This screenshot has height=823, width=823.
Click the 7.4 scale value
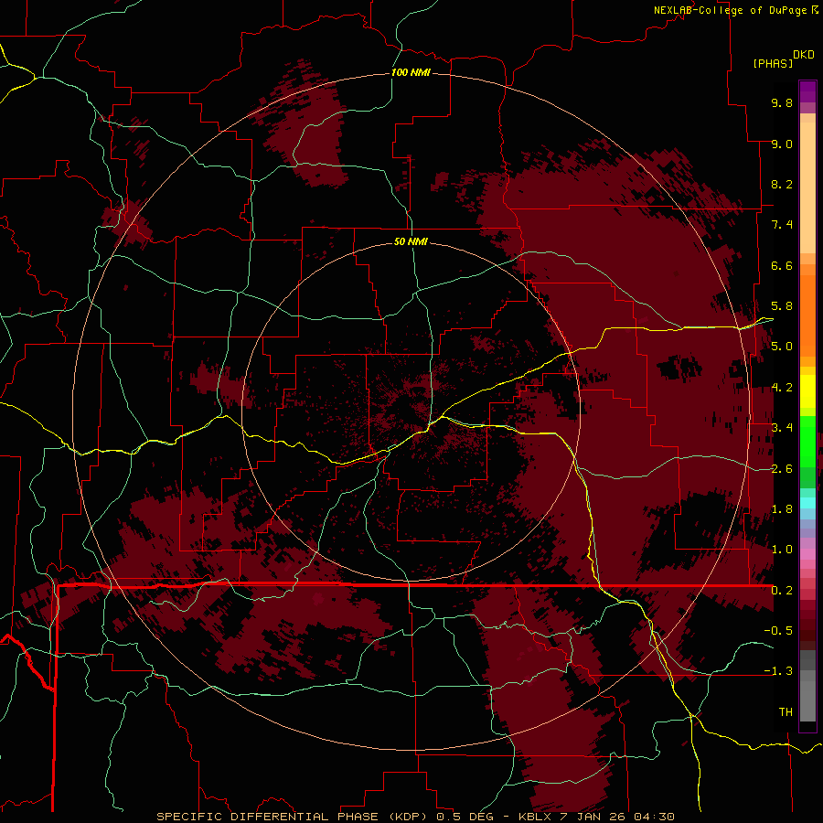782,225
